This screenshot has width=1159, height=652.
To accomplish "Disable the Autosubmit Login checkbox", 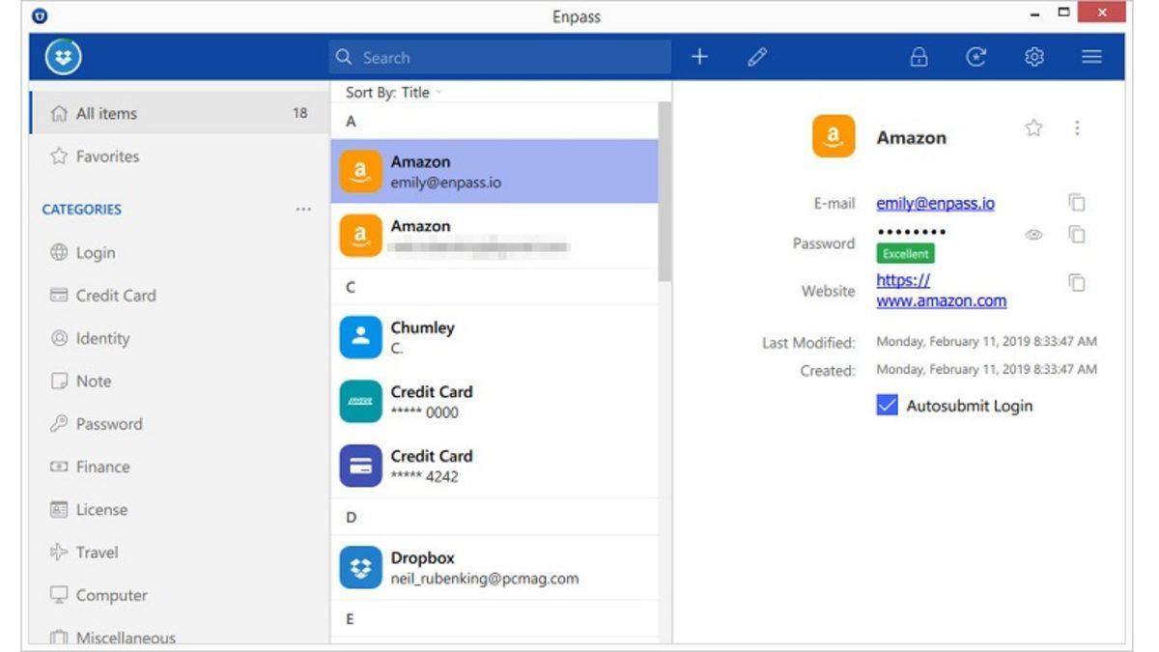I will click(x=887, y=406).
